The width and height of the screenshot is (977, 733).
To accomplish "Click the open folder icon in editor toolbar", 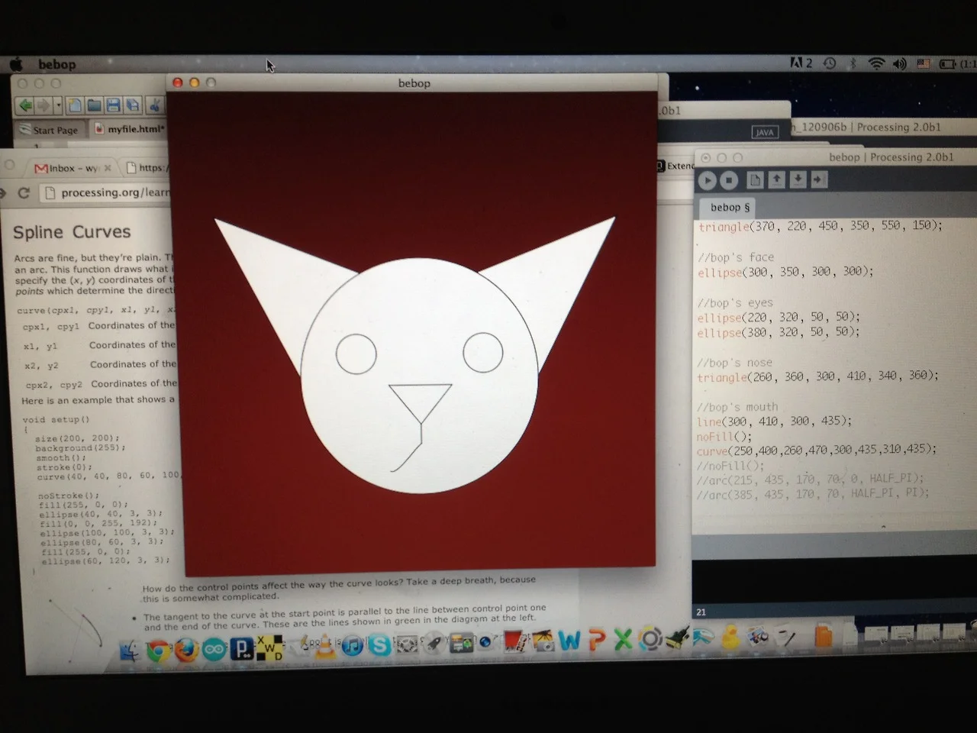I will 94,105.
